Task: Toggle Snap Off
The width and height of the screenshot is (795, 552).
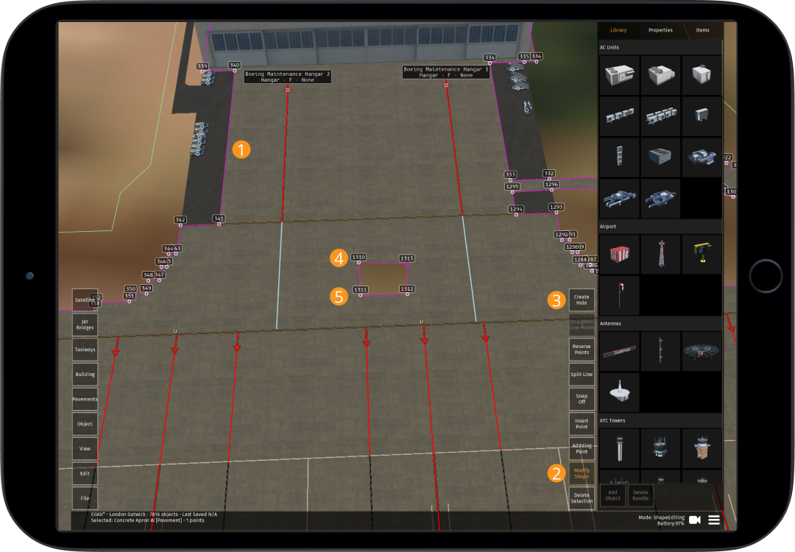Action: [581, 398]
